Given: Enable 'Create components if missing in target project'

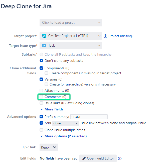Looking at the screenshot, I should point(46,73).
